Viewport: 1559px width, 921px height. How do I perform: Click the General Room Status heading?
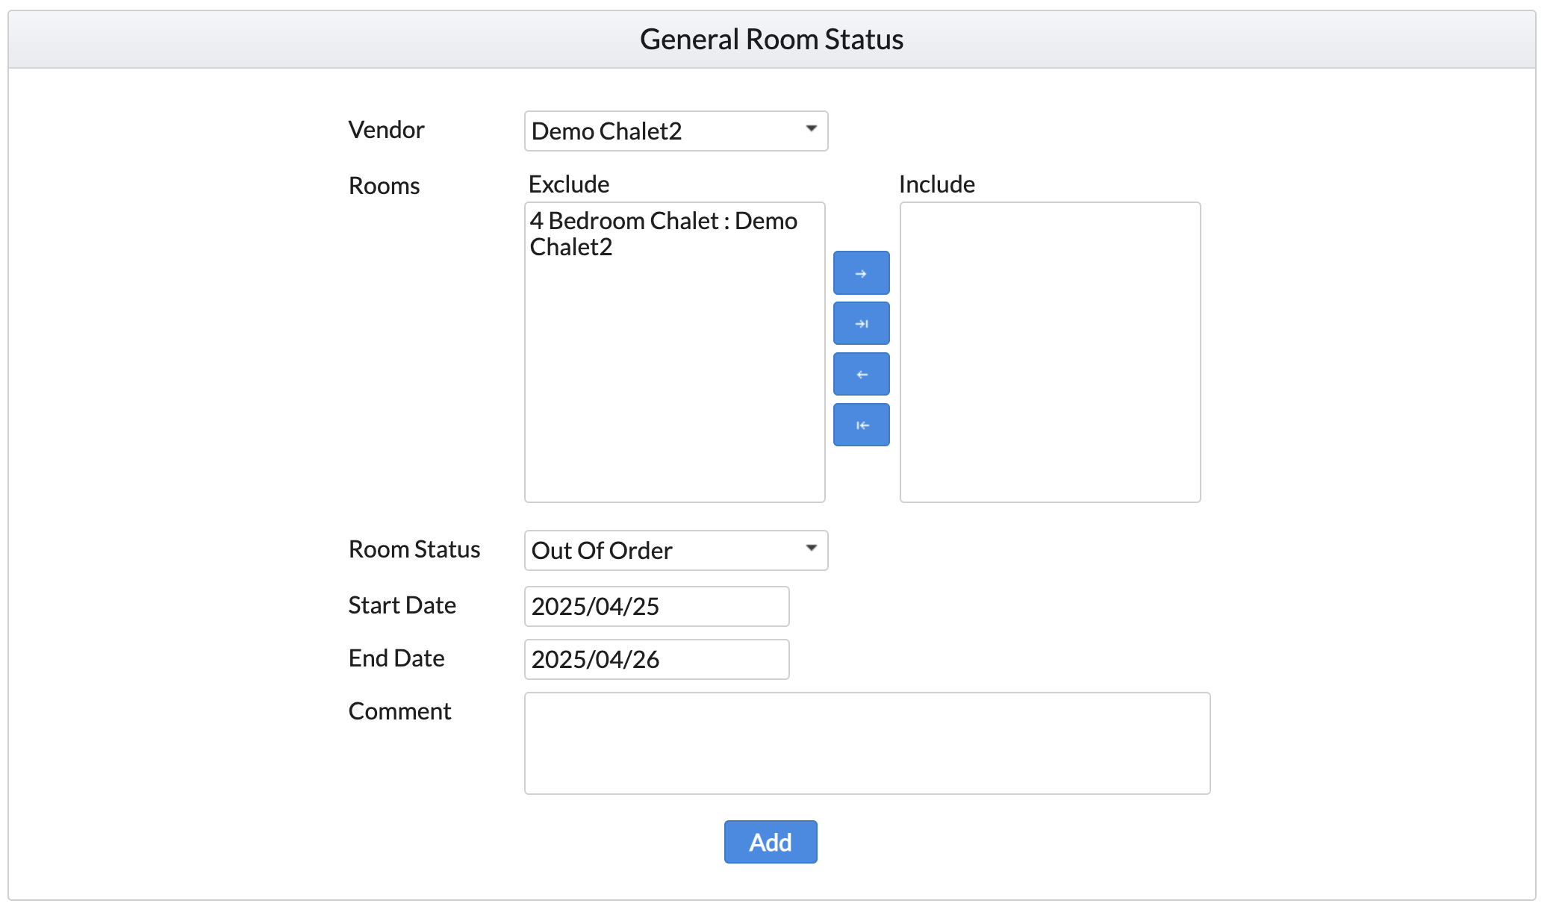pyautogui.click(x=771, y=40)
